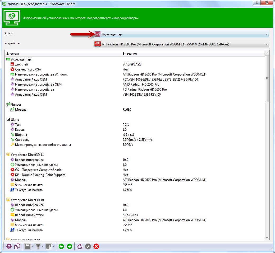Click the Элемент column header
The height and width of the screenshot is (253, 275).
(63, 54)
